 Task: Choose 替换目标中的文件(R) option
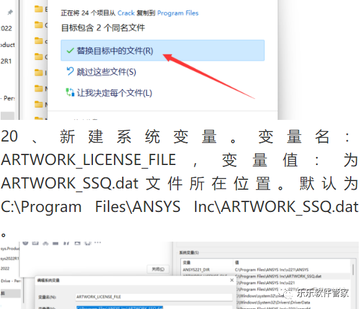pyautogui.click(x=162, y=51)
